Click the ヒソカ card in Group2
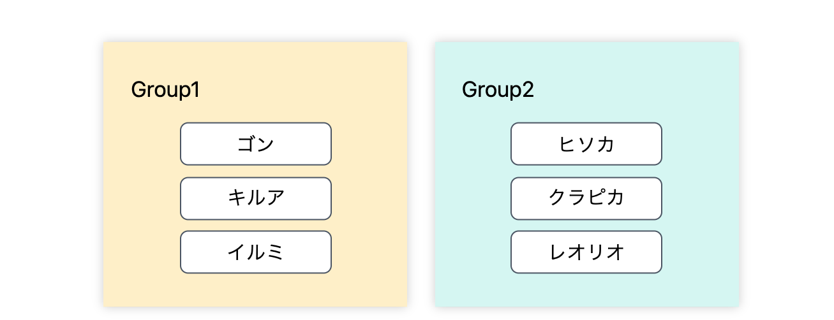 [x=586, y=144]
